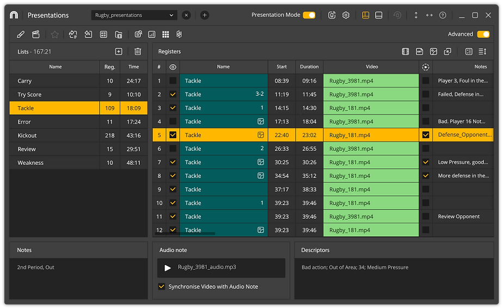This screenshot has height=308, width=503.
Task: Click the star favorite icon
Action: 54,34
